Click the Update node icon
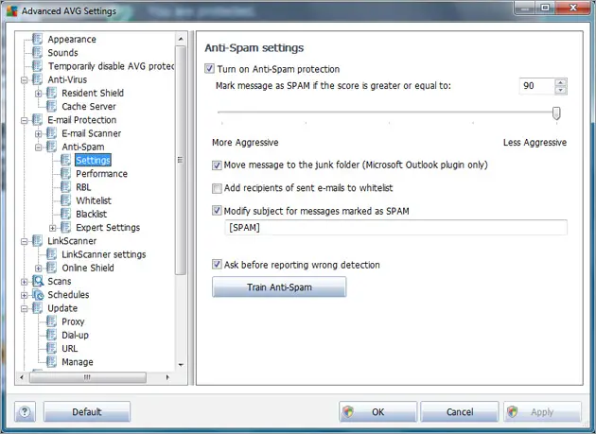Screen dimensions: 596x434 [x=37, y=308]
